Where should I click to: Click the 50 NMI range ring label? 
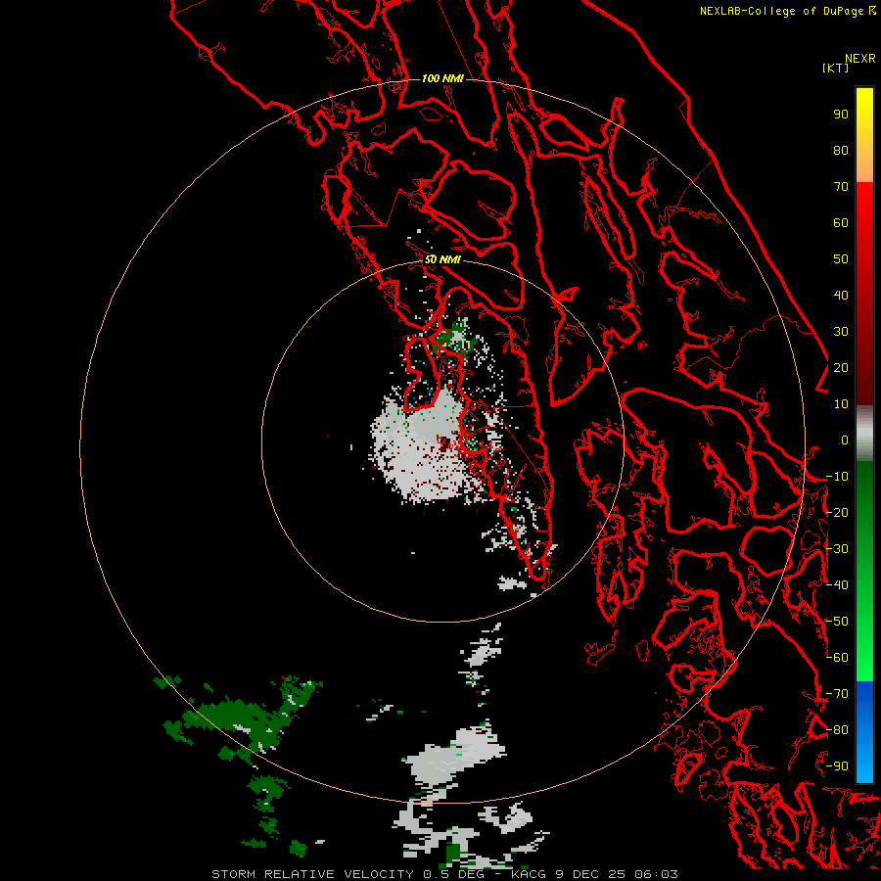click(x=442, y=259)
